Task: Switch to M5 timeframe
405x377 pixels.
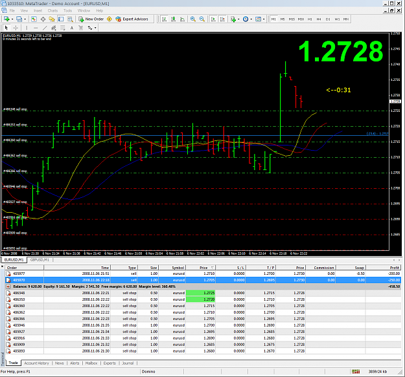Action: 283,19
